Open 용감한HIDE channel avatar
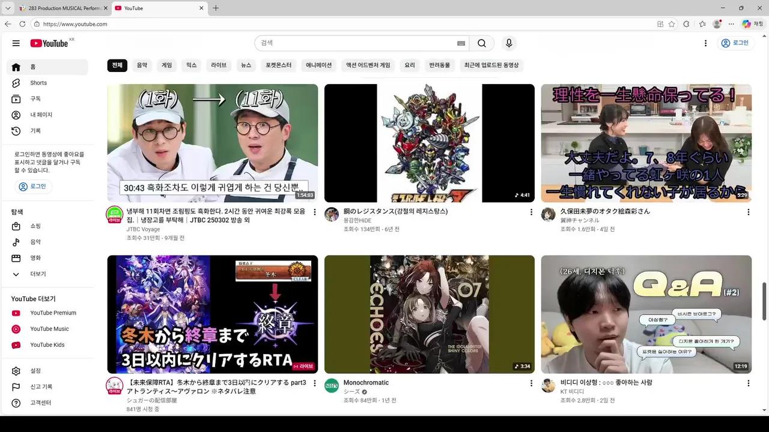 [x=332, y=214]
